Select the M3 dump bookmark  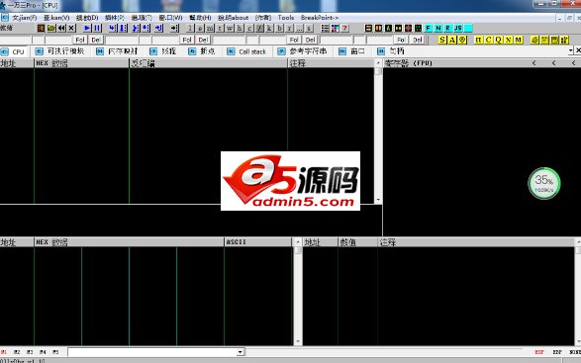point(30,352)
